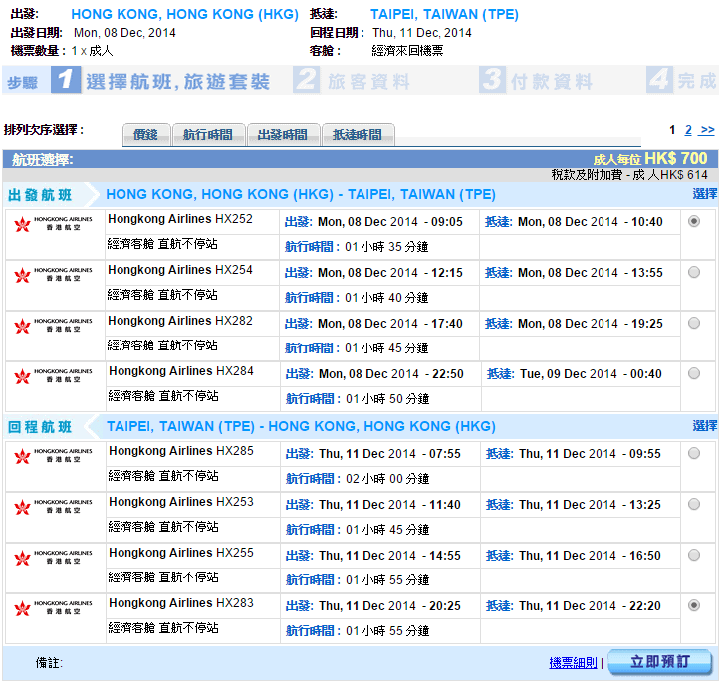Screen dimensions: 724x686
Task: Sort flights by 抵達時間 tab
Action: pyautogui.click(x=358, y=135)
